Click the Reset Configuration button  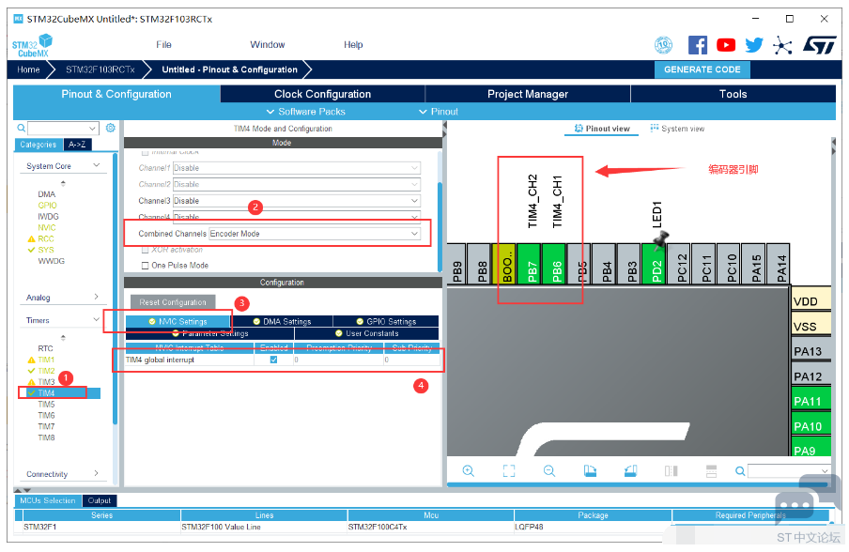click(173, 302)
